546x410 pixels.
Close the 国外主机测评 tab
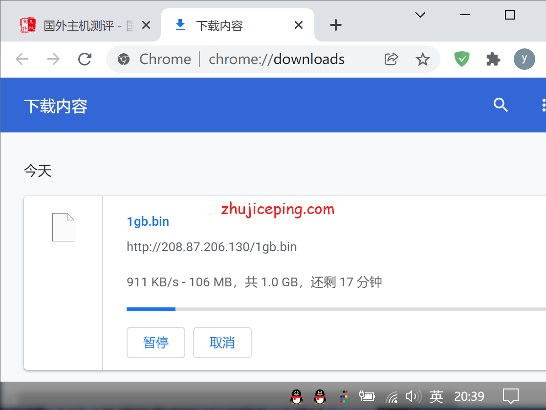[146, 25]
